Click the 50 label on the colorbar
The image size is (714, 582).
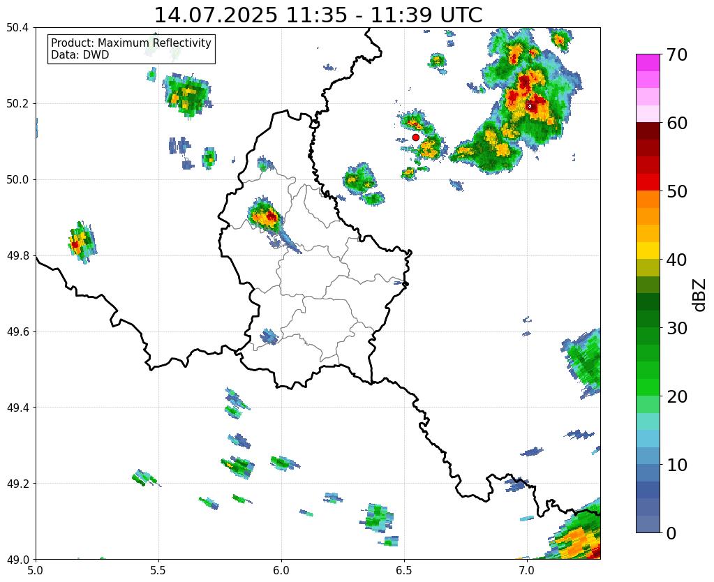(x=676, y=191)
